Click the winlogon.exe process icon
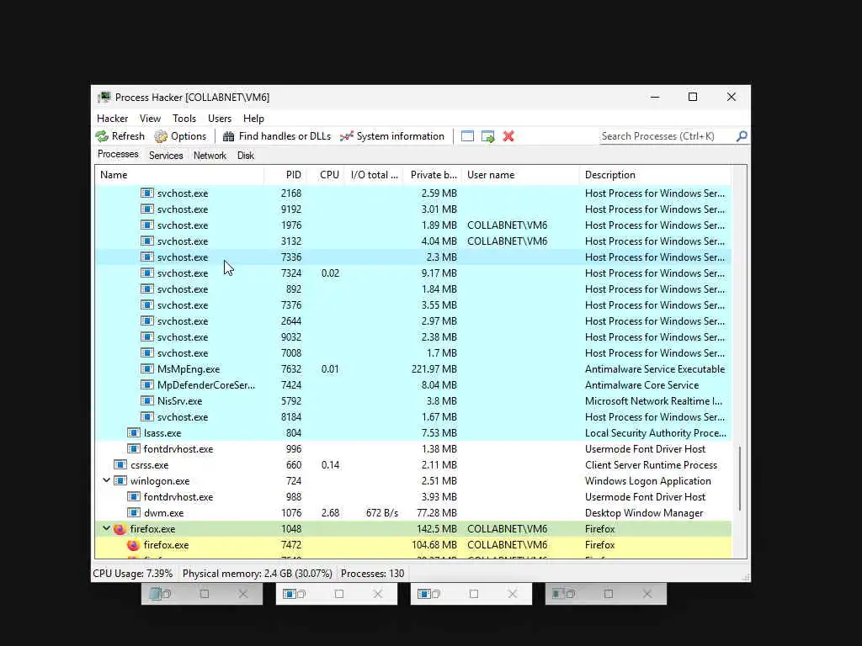The image size is (862, 646). click(120, 480)
